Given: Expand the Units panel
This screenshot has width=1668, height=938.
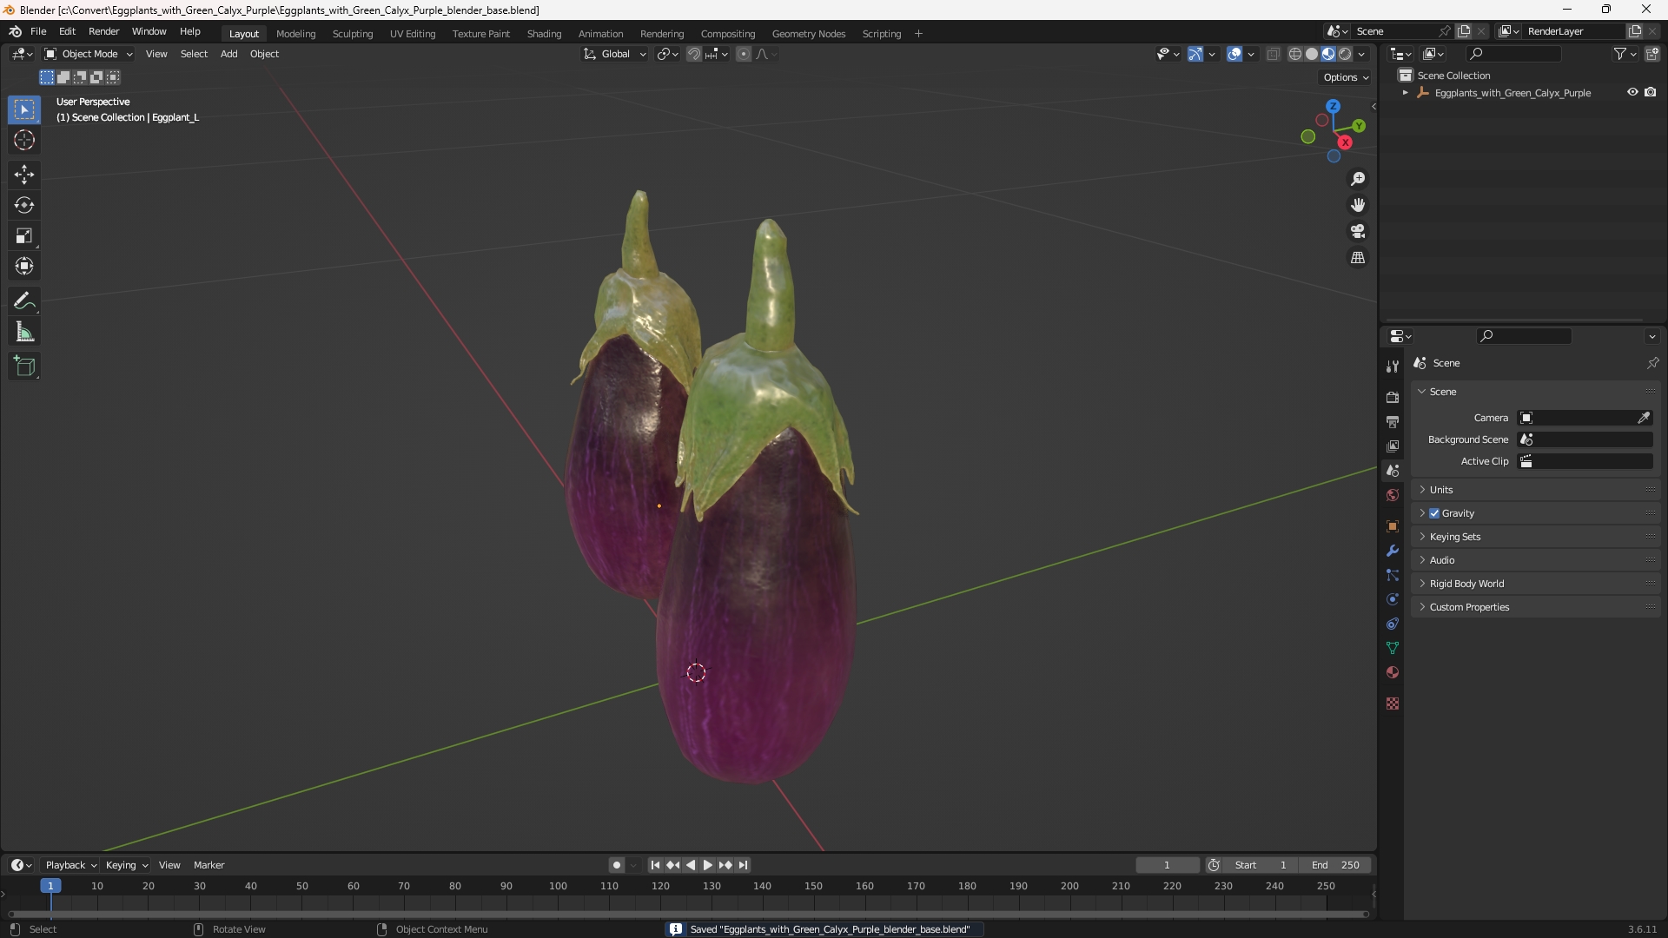Looking at the screenshot, I should click(x=1535, y=490).
